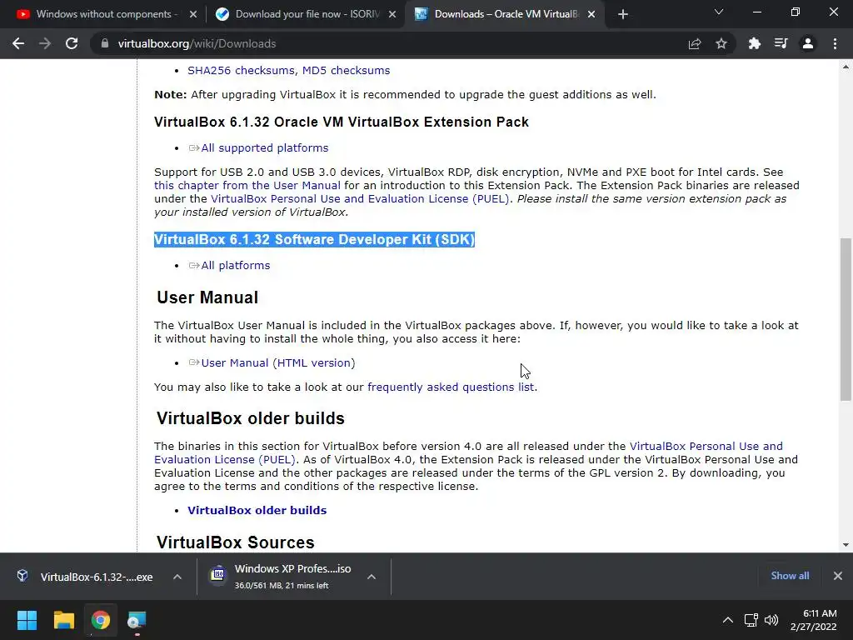
Task: Open the Windows Start menu
Action: tap(27, 620)
